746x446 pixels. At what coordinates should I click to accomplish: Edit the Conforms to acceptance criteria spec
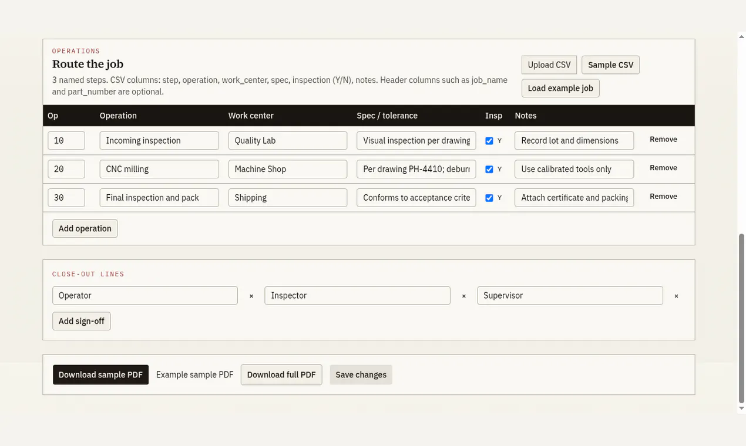416,198
